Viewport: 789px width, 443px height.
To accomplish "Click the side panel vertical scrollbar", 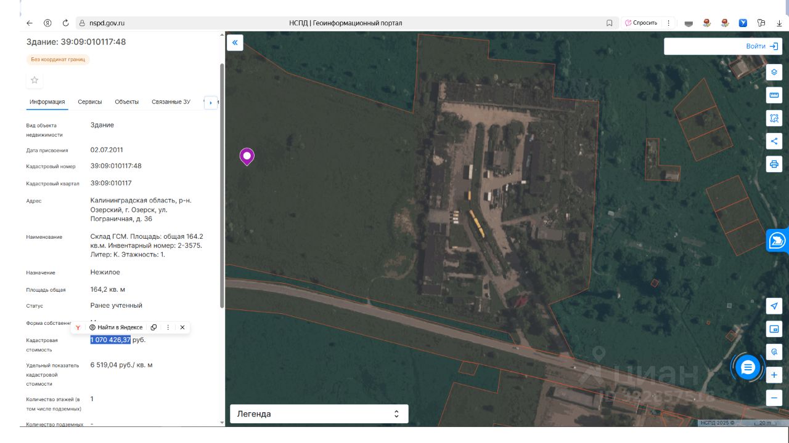I will pyautogui.click(x=222, y=185).
